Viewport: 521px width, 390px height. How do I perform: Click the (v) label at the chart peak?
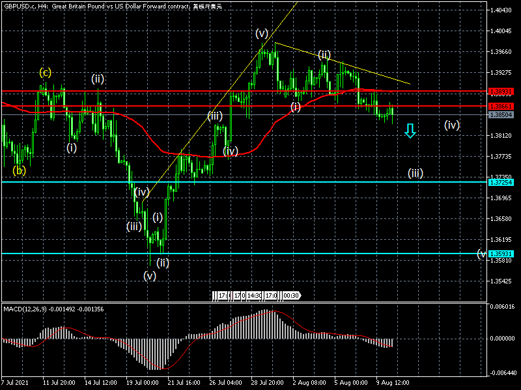pos(262,33)
